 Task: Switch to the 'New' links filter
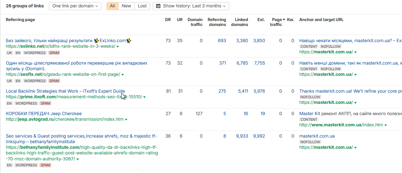tap(126, 6)
